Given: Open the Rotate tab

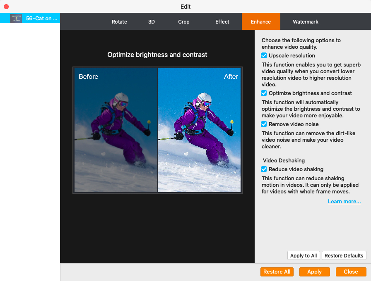Looking at the screenshot, I should 119,22.
